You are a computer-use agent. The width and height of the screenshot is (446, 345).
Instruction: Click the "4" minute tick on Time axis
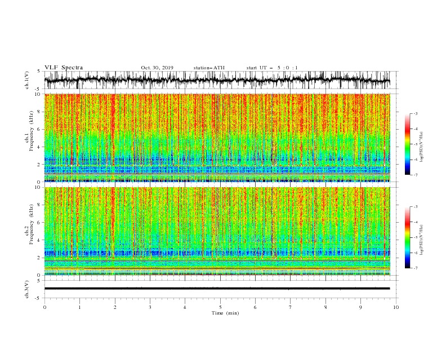(185, 307)
